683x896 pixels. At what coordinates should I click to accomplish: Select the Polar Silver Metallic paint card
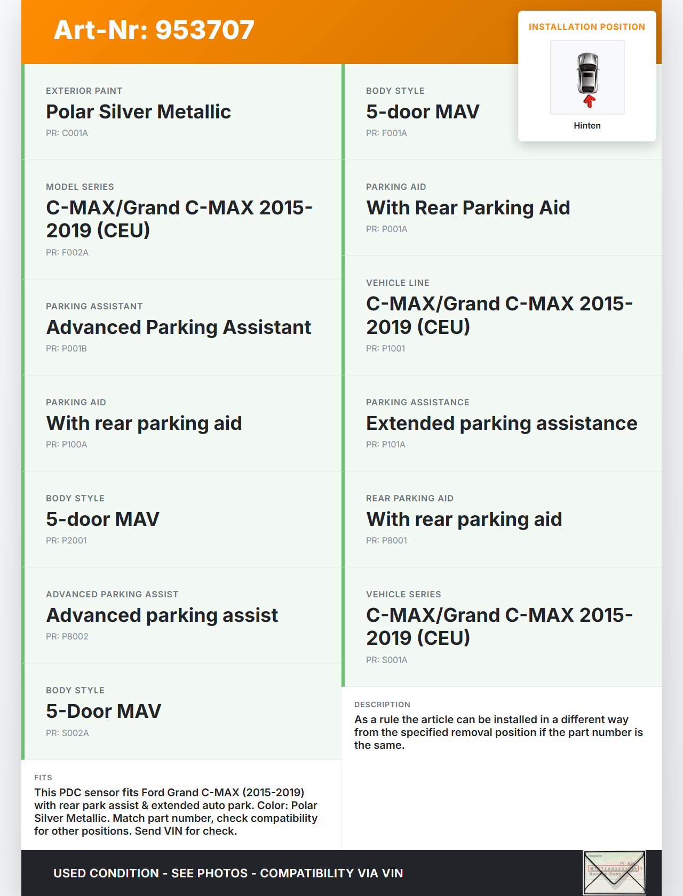pos(181,112)
